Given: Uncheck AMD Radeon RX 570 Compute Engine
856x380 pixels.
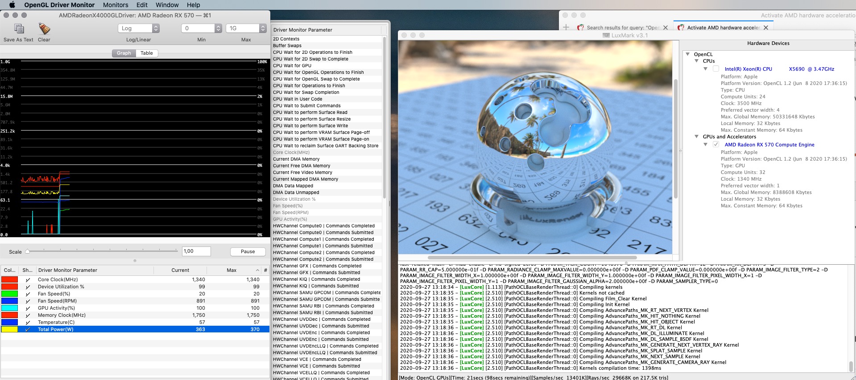Looking at the screenshot, I should coord(716,145).
